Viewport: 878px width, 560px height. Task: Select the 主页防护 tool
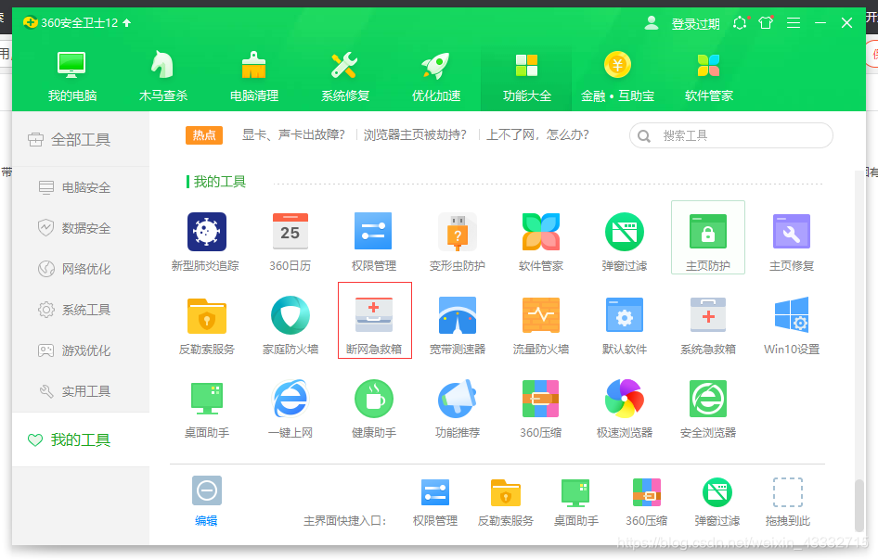pyautogui.click(x=708, y=237)
